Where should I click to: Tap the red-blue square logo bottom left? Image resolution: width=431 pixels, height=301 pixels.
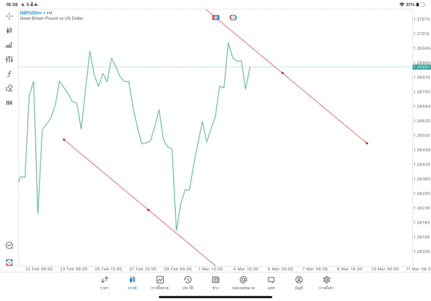(x=9, y=261)
